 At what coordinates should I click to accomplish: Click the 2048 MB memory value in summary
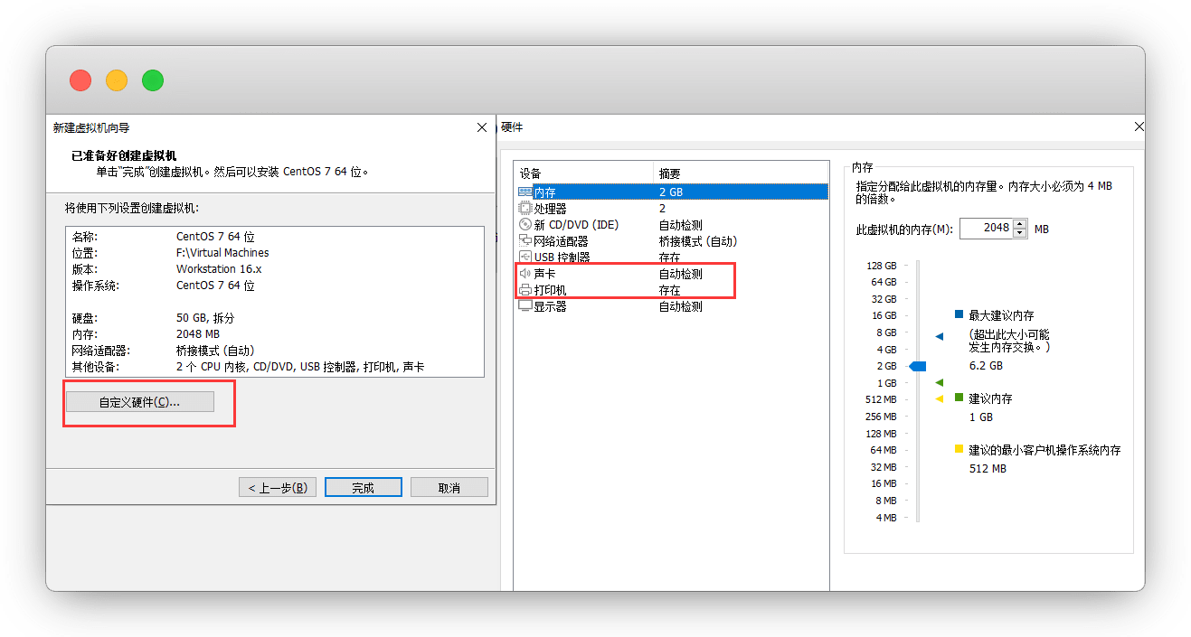pyautogui.click(x=198, y=334)
